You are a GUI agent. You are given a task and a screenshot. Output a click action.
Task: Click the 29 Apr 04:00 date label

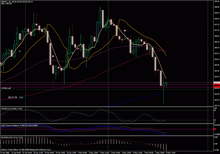49,153
